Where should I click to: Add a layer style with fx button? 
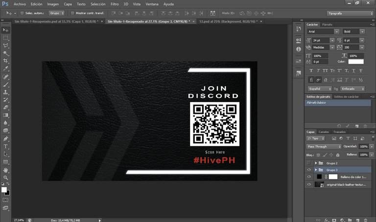point(326,220)
